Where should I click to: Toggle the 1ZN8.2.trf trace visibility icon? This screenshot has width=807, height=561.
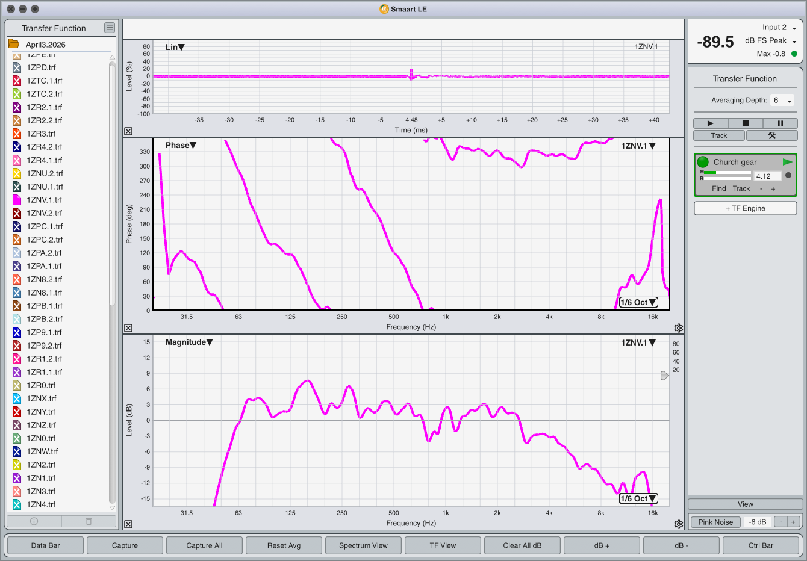point(17,279)
